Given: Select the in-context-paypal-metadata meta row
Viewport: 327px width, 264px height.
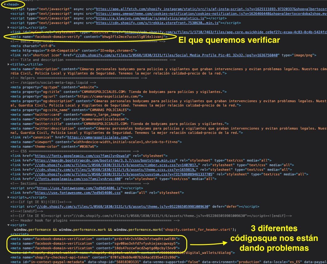Looking at the screenshot, I should click(168, 262).
